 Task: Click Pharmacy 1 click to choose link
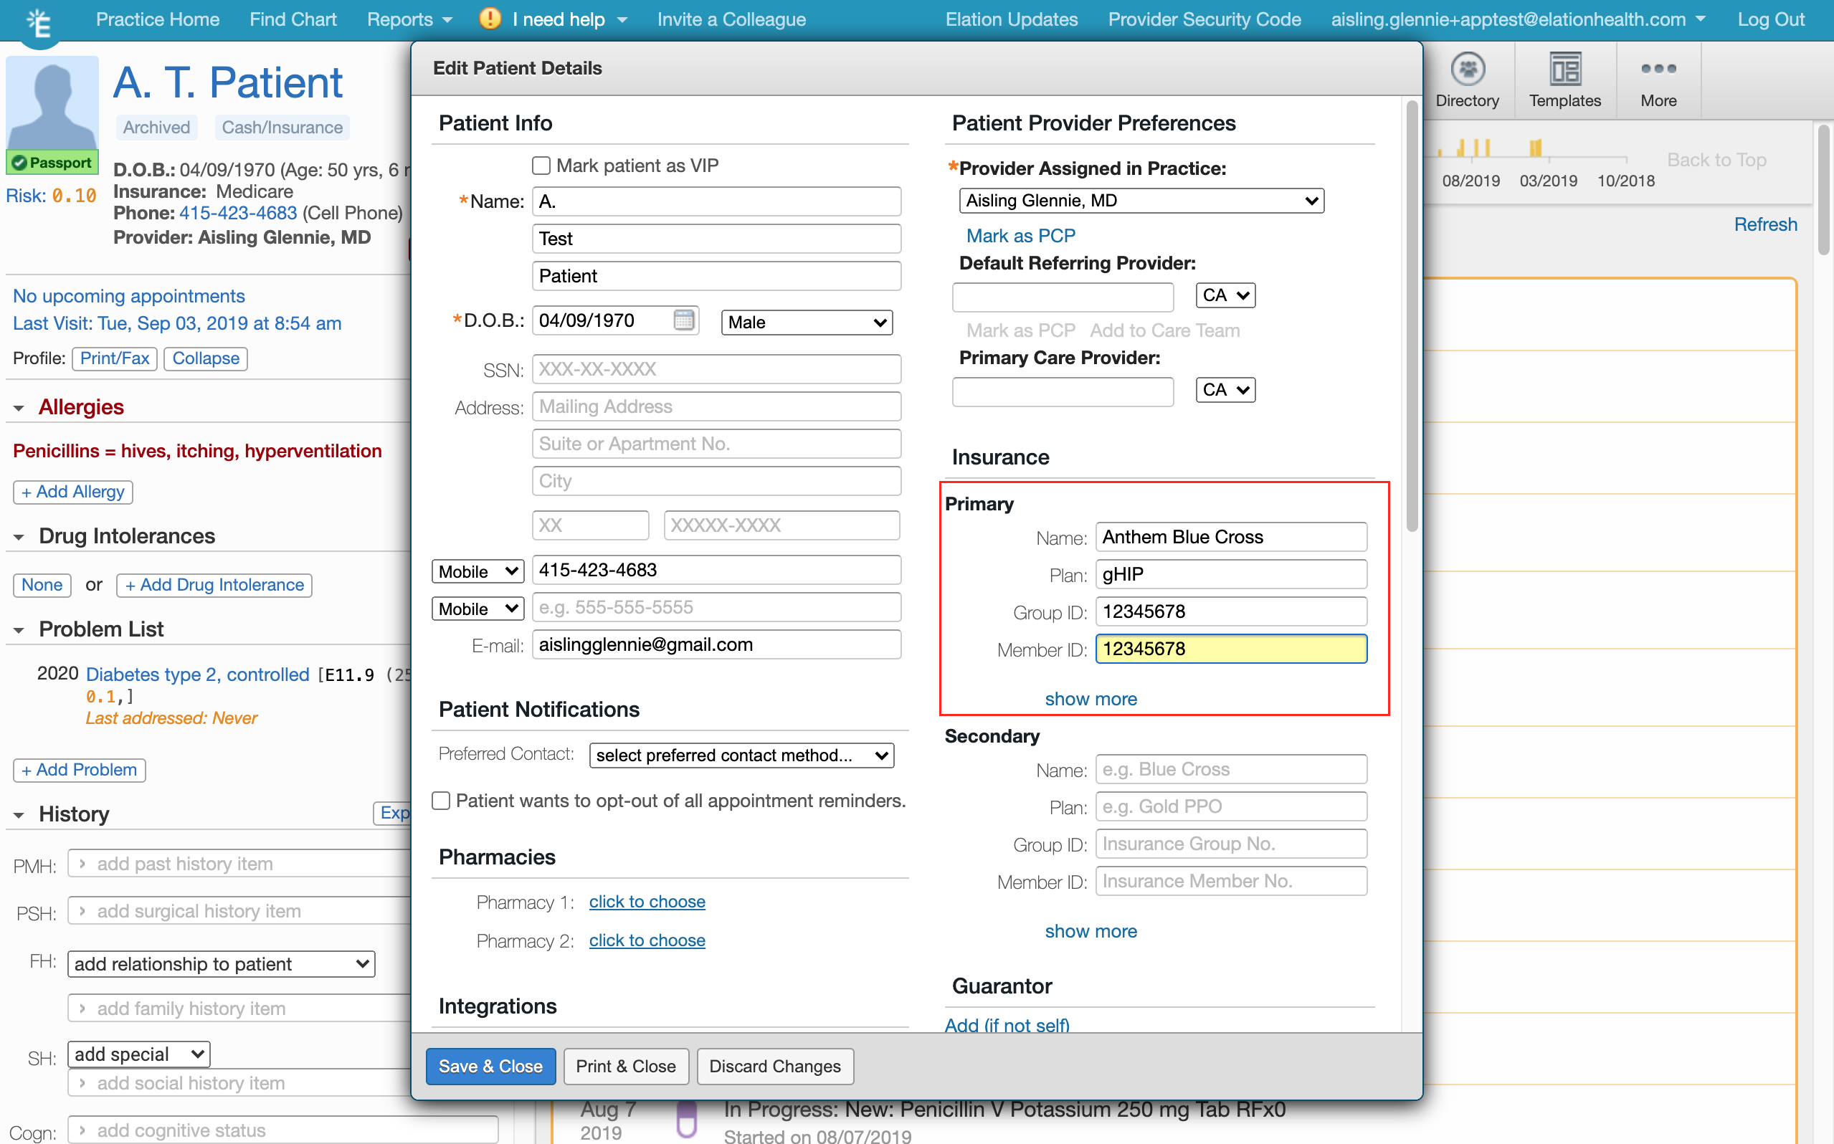(x=647, y=902)
